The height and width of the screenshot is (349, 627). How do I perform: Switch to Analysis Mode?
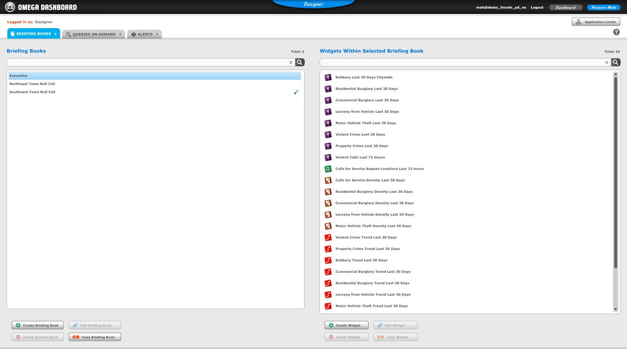coord(603,8)
